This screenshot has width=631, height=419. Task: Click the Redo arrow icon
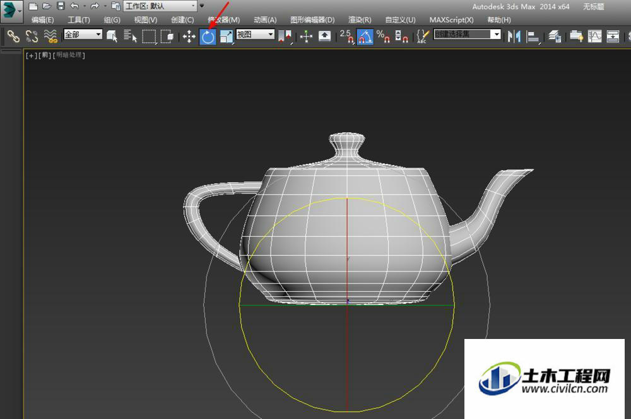95,6
